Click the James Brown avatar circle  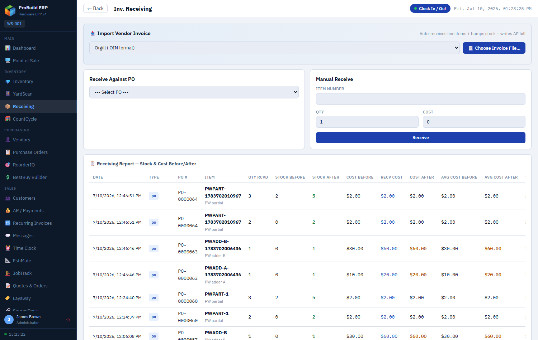[x=9, y=320]
